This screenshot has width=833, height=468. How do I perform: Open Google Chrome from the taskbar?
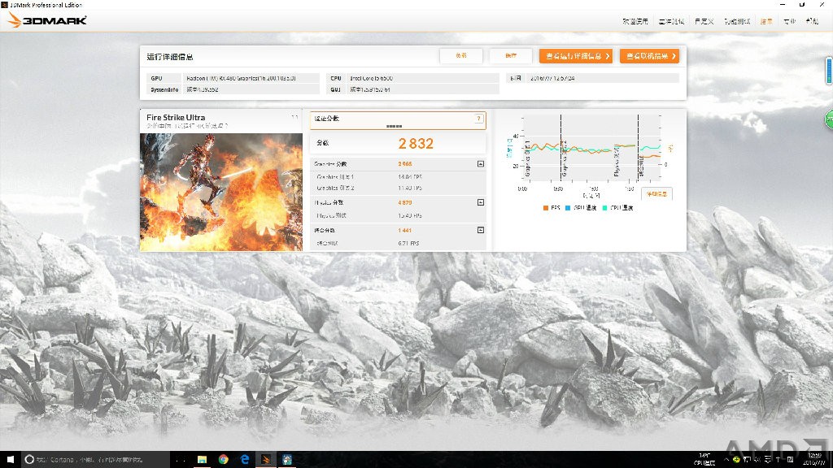click(223, 460)
